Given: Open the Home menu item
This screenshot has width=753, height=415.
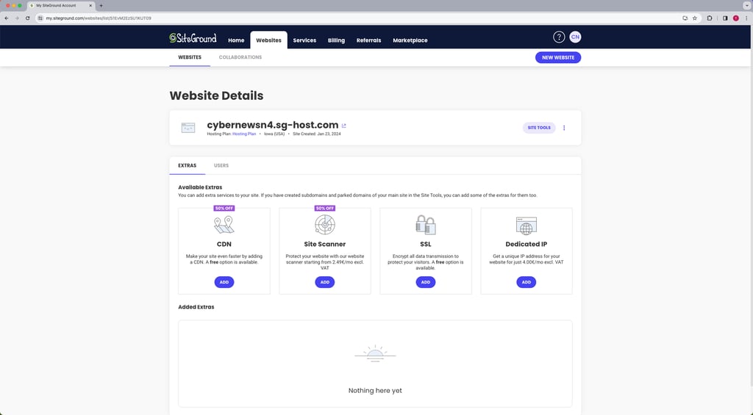Looking at the screenshot, I should click(236, 40).
